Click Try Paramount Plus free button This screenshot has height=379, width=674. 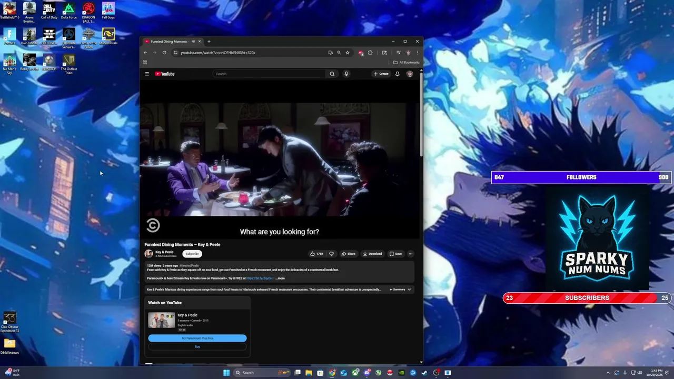[x=197, y=338]
